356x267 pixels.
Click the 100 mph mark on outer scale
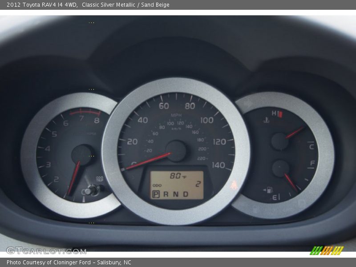(207, 120)
